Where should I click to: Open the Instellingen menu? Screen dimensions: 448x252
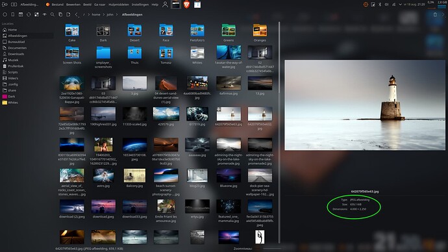coord(140,5)
